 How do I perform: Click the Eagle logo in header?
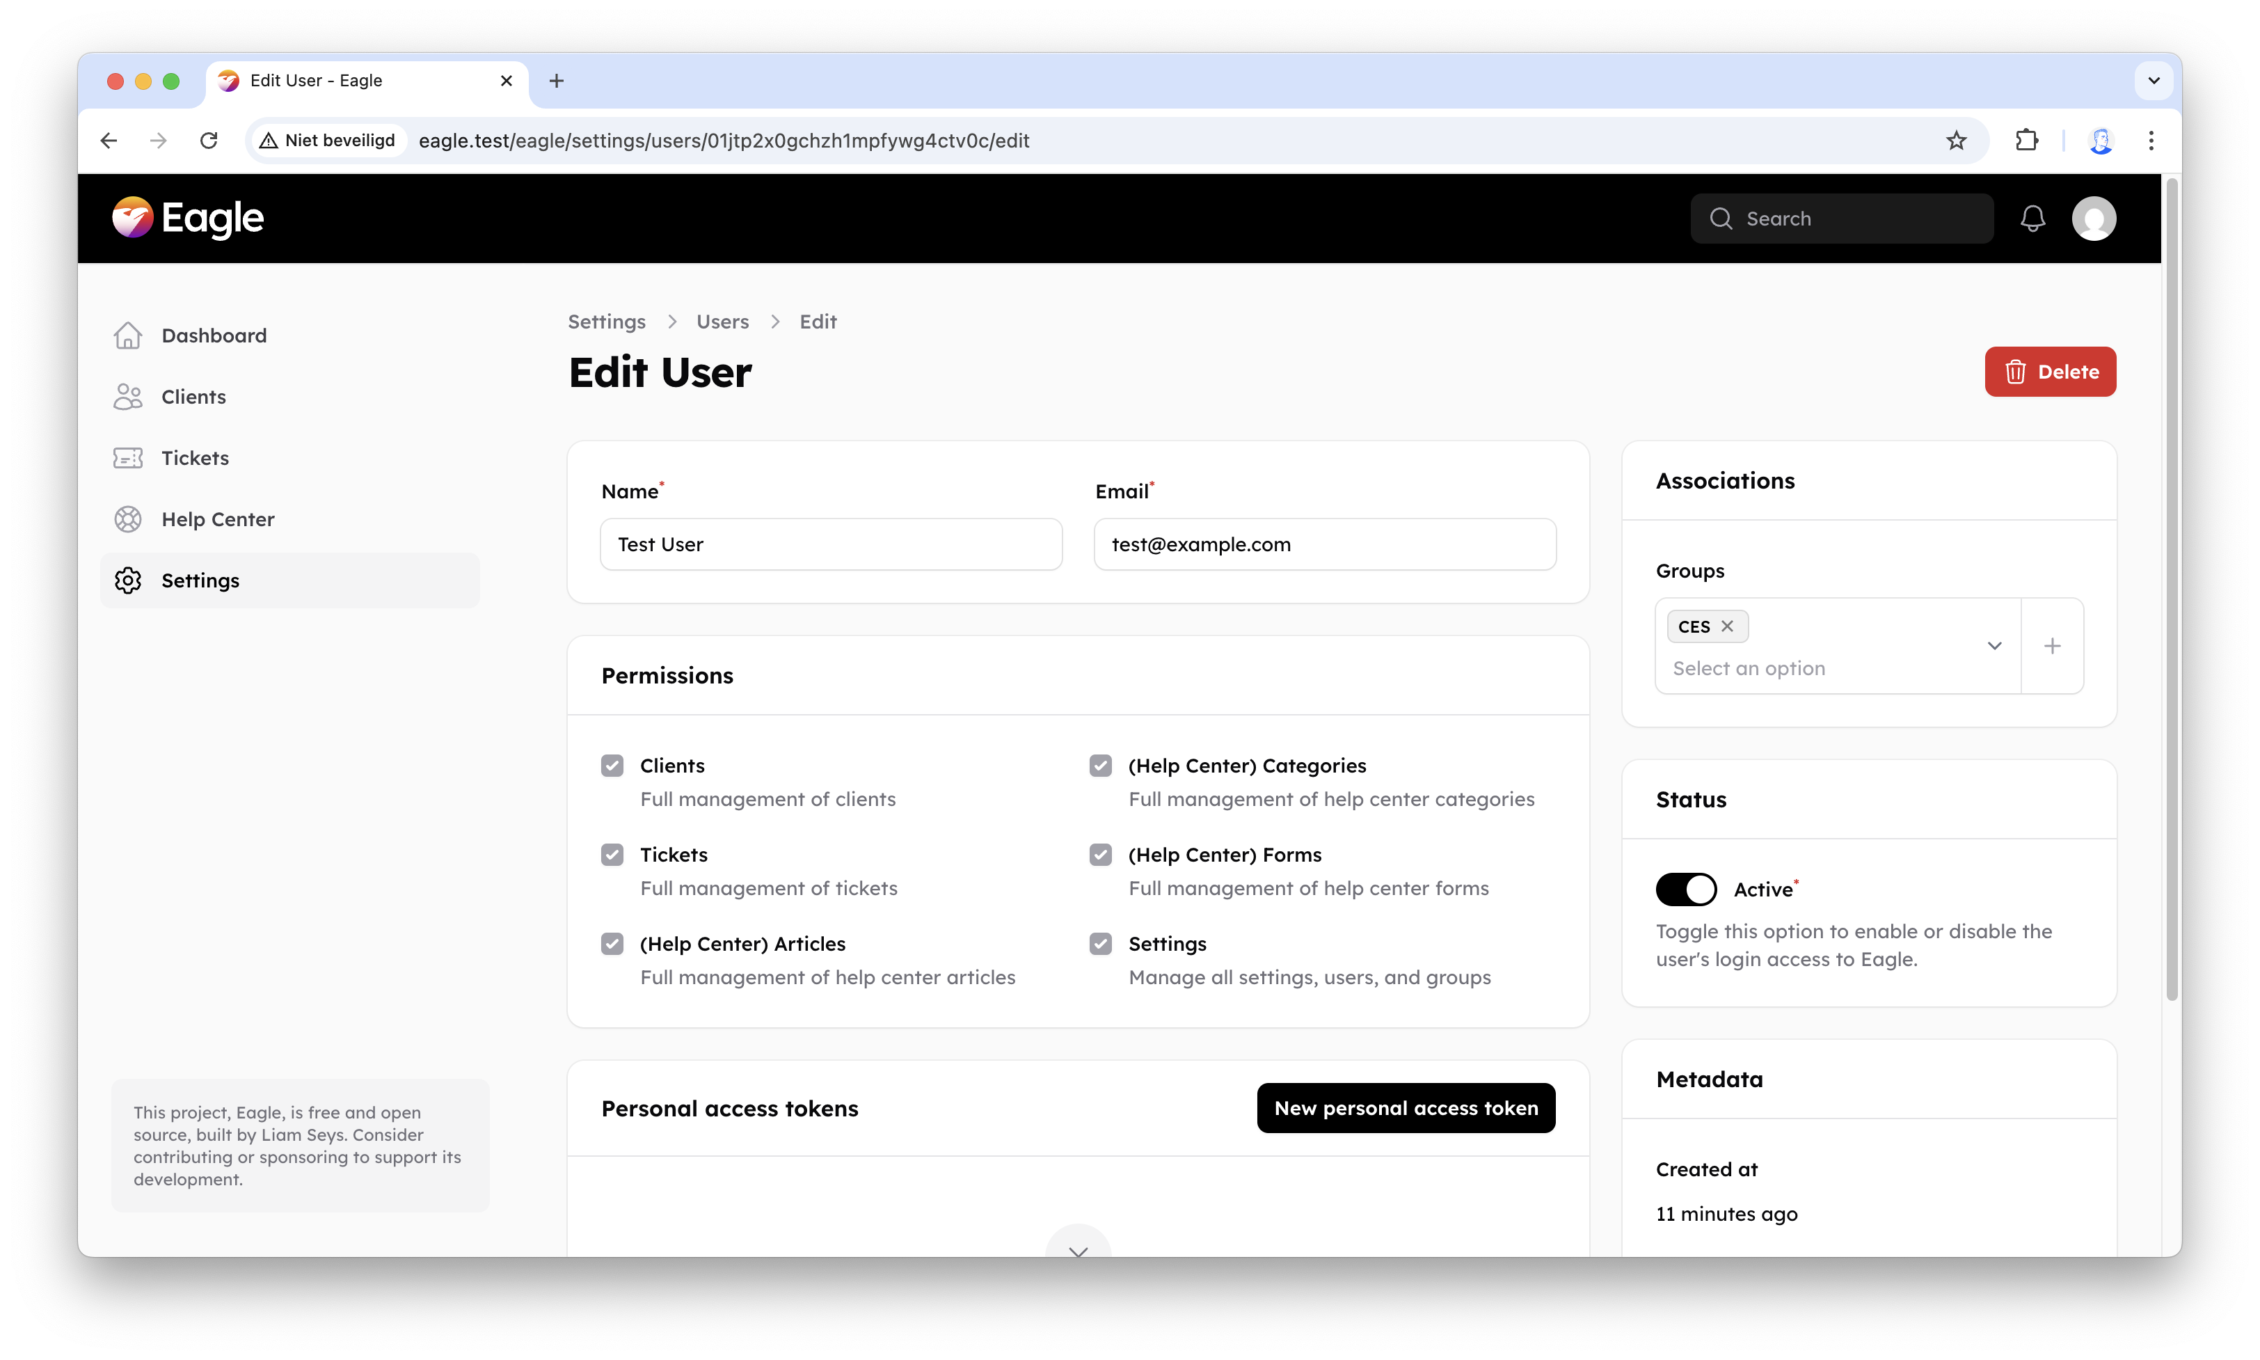point(188,218)
